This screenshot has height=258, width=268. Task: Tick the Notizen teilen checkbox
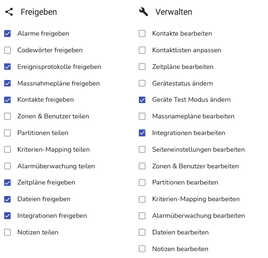[7, 233]
